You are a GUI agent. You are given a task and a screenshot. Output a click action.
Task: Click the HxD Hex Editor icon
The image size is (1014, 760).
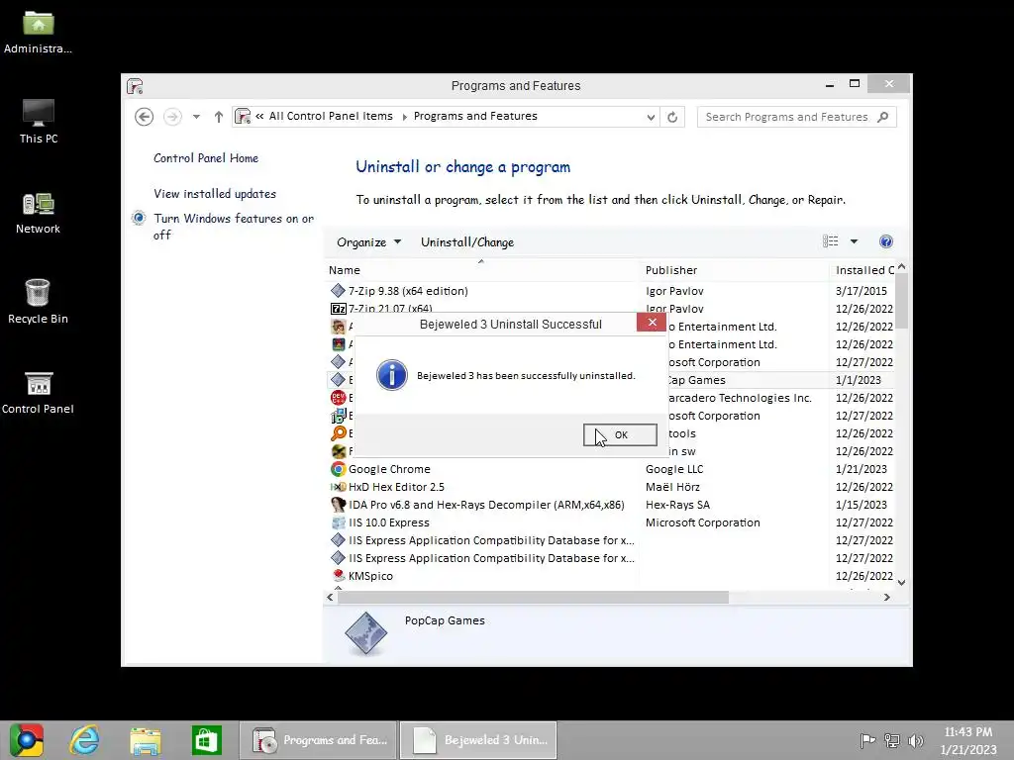coord(339,487)
